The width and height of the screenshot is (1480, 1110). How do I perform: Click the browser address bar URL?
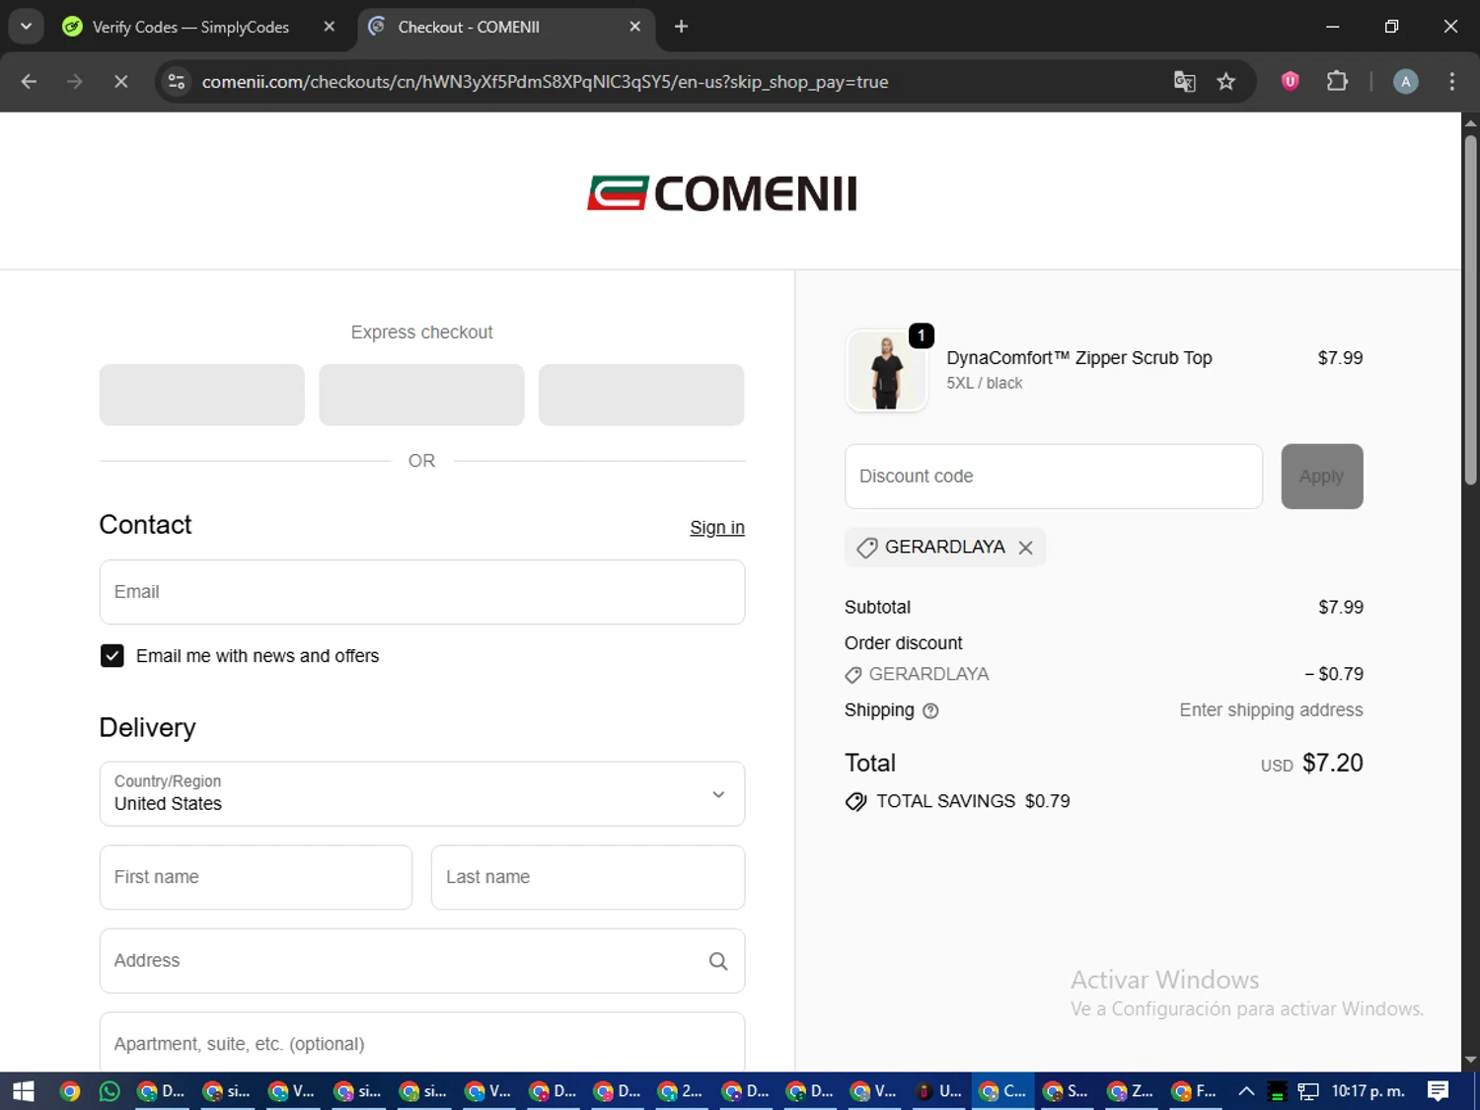click(x=545, y=82)
